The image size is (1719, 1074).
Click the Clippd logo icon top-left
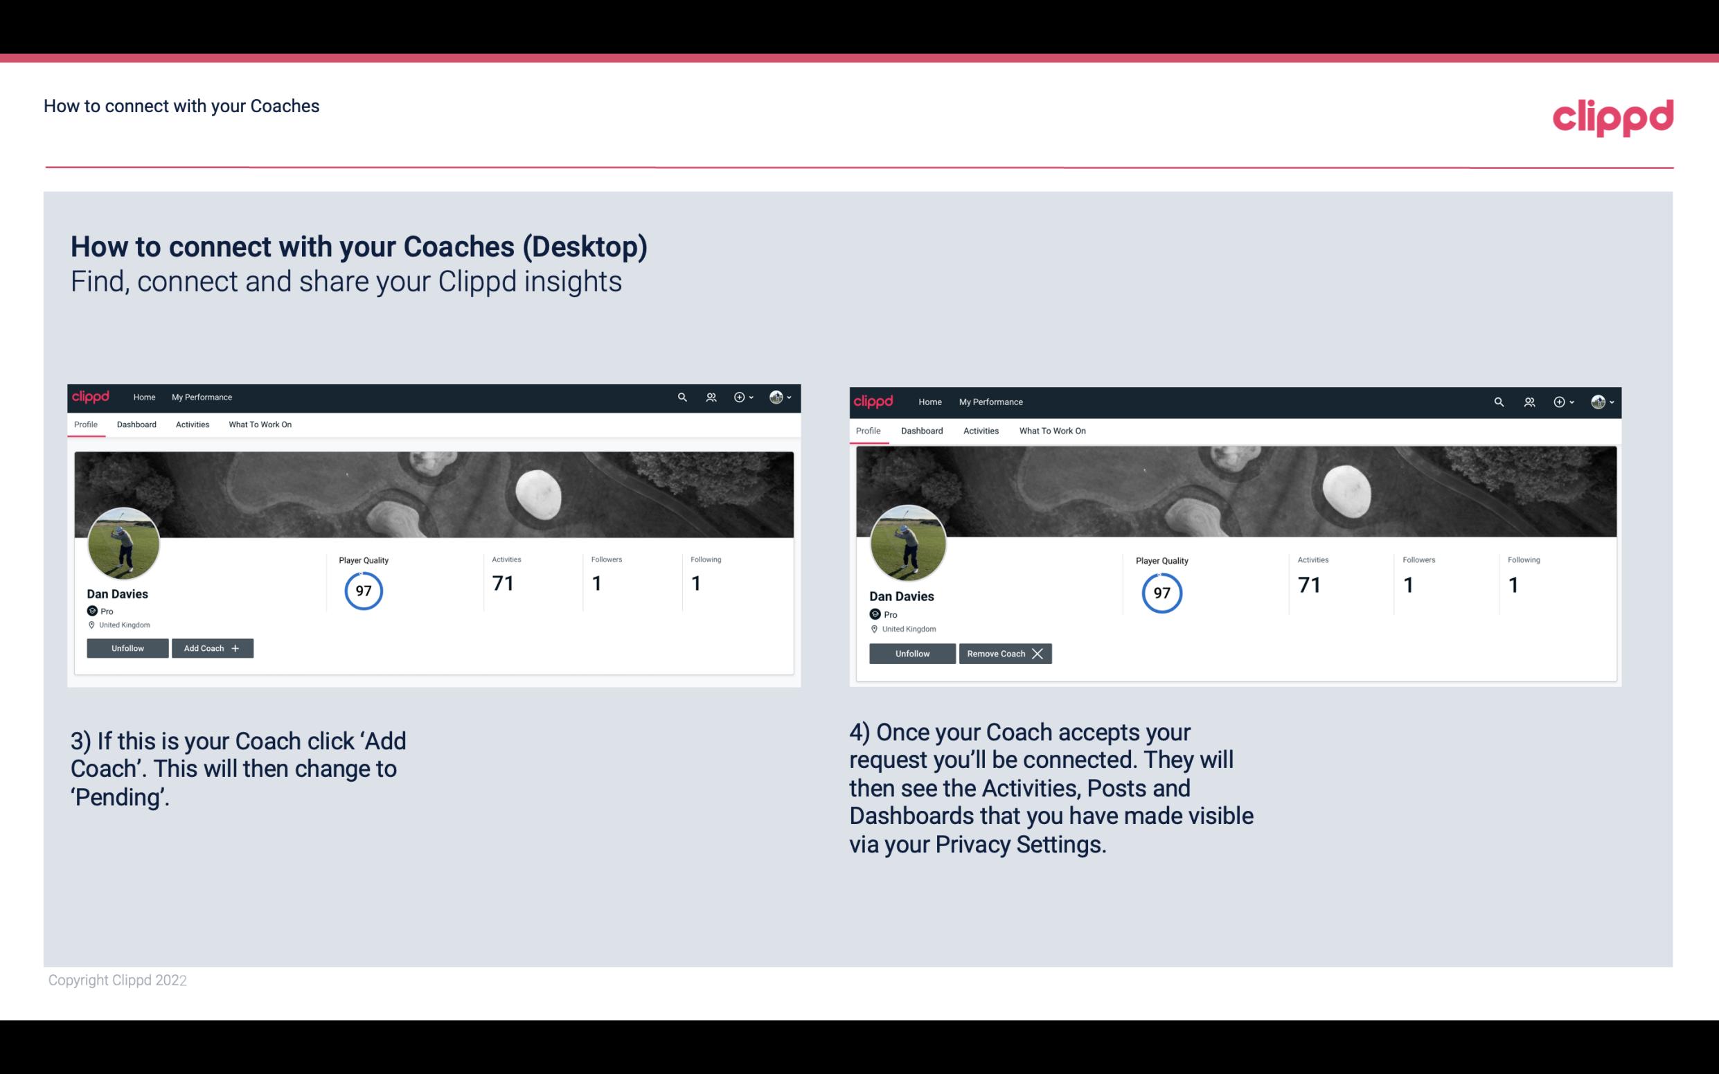[94, 396]
